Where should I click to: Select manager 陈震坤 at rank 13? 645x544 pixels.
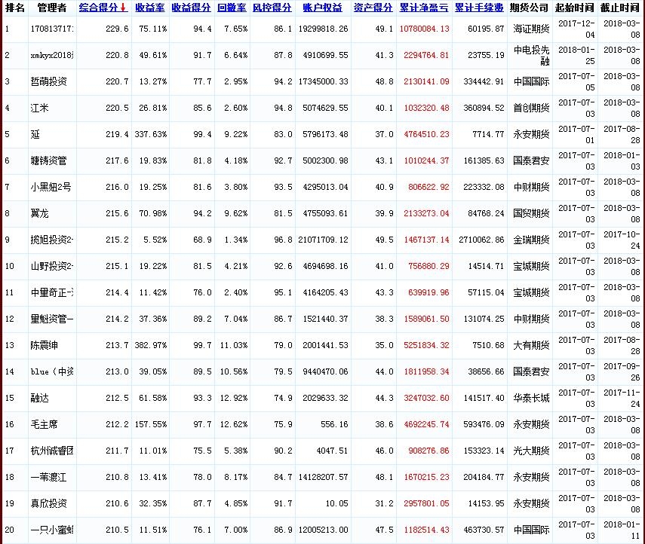(45, 345)
